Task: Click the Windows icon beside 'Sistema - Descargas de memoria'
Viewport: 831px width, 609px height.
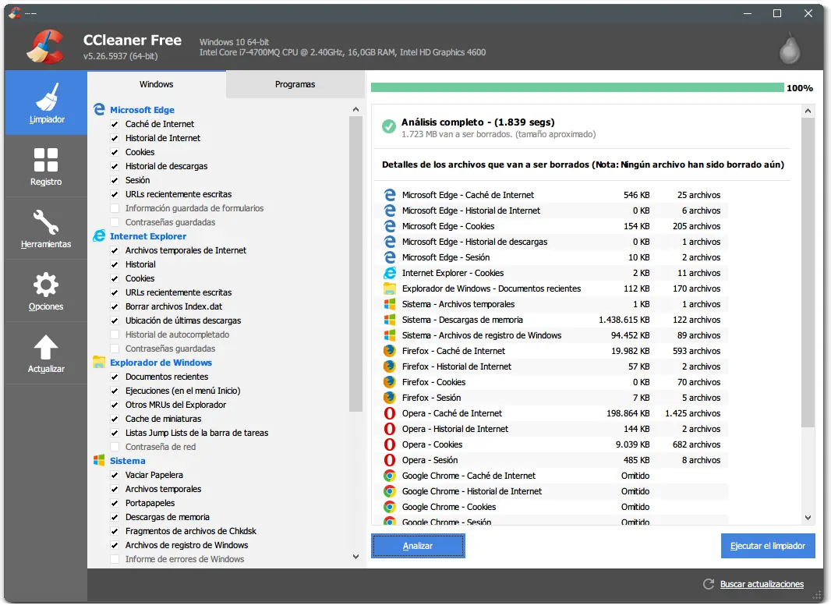Action: [x=390, y=320]
